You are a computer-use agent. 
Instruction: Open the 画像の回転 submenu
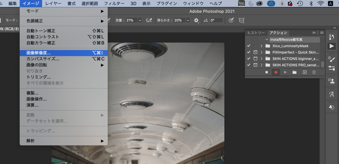[x=64, y=65]
